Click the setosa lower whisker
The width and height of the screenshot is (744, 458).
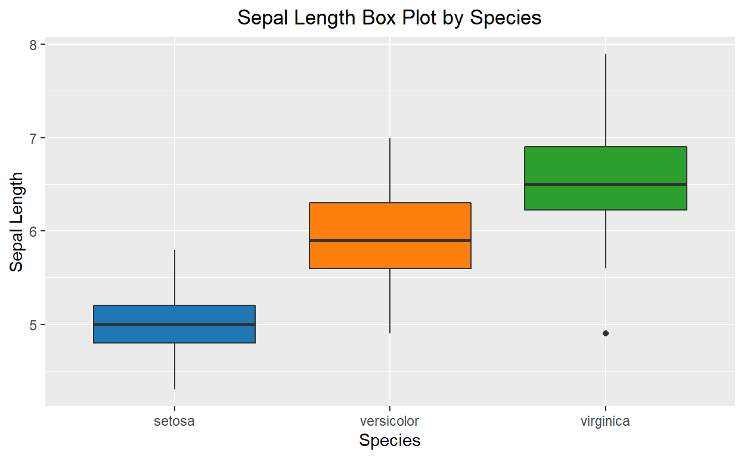175,366
